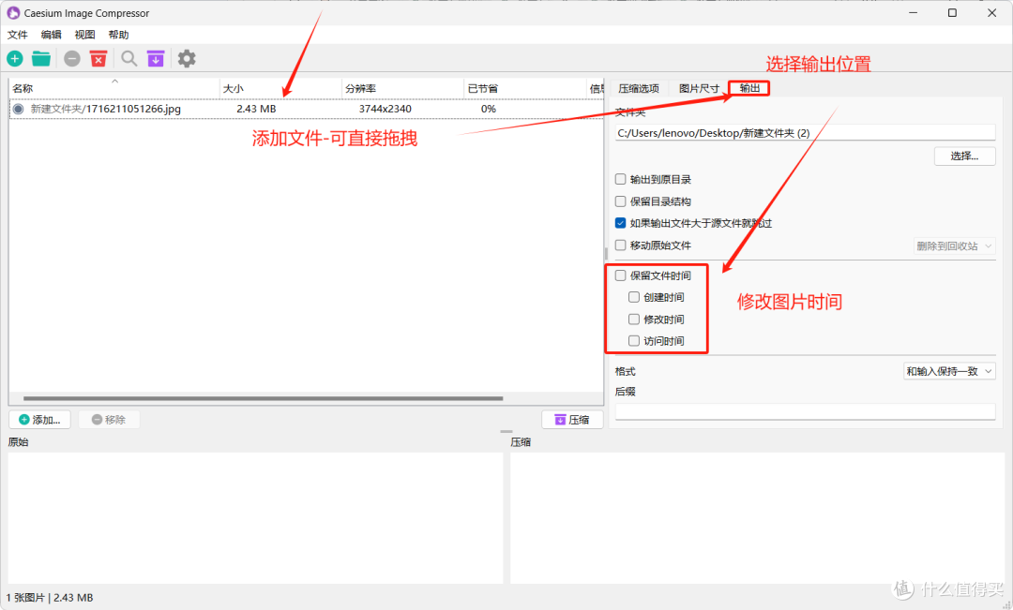Sort list by 名称 column header
This screenshot has width=1013, height=610.
point(114,88)
